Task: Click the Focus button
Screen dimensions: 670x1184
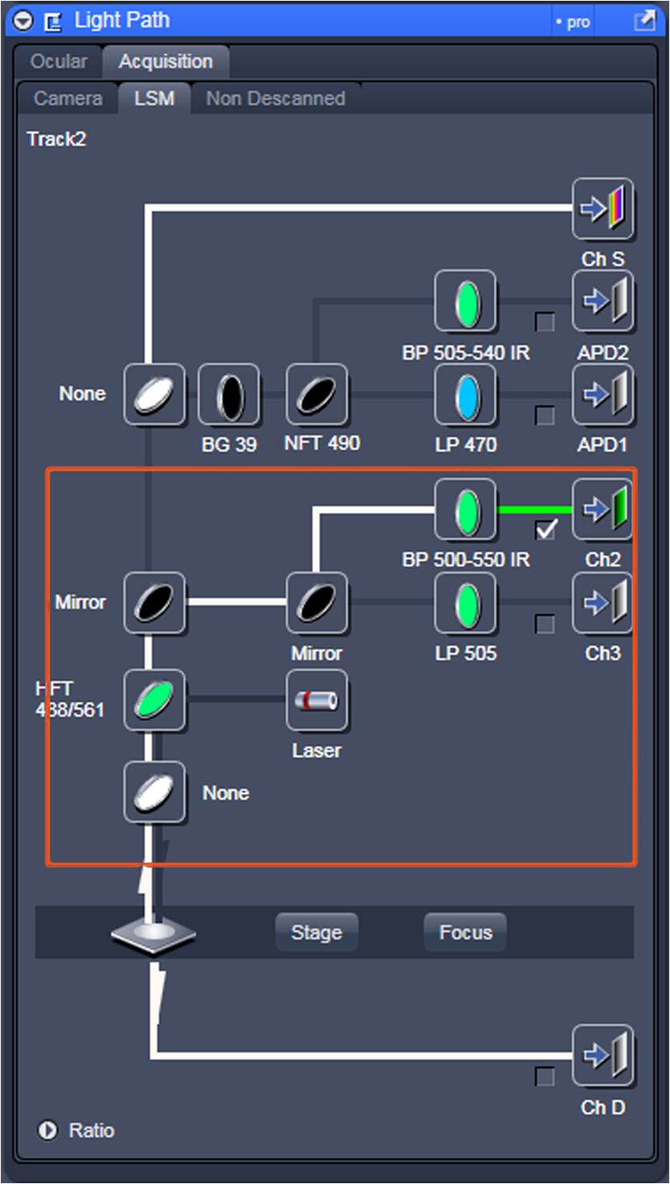Action: coord(465,932)
